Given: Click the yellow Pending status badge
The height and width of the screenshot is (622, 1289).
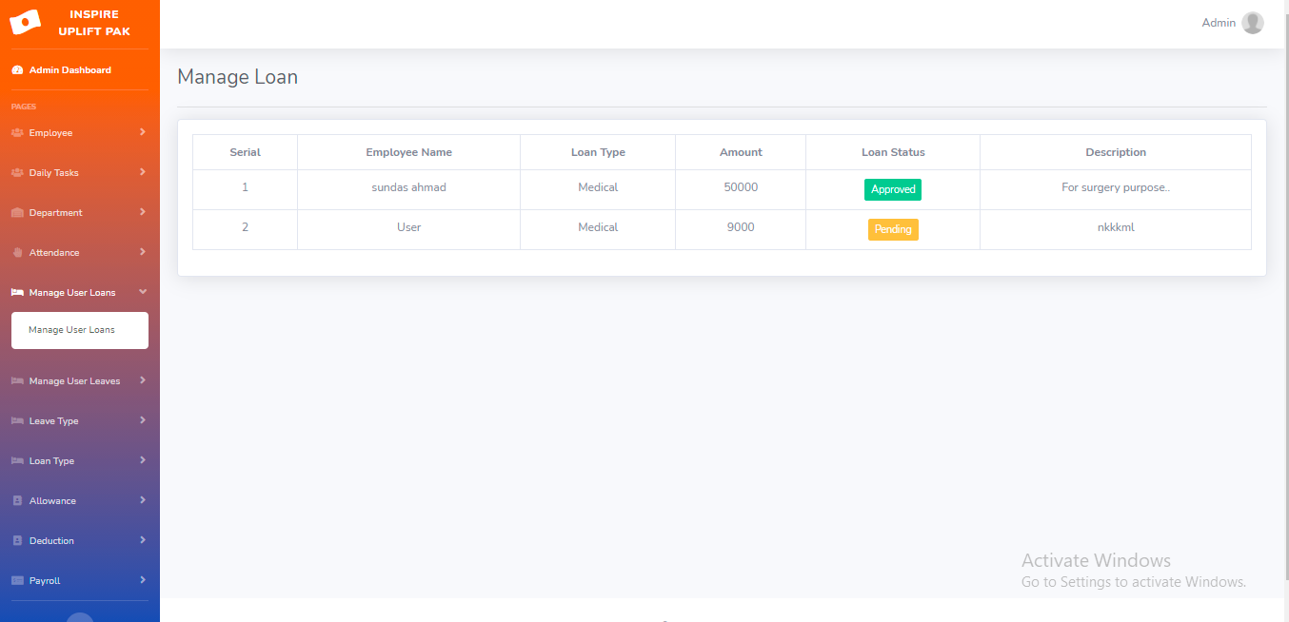Looking at the screenshot, I should coord(892,229).
